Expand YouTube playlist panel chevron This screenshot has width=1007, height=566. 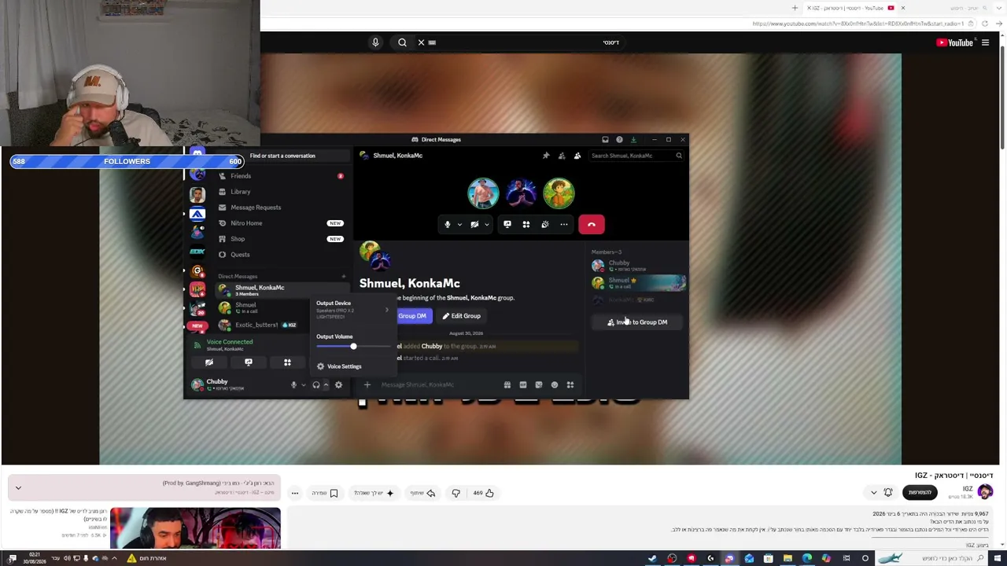18,488
